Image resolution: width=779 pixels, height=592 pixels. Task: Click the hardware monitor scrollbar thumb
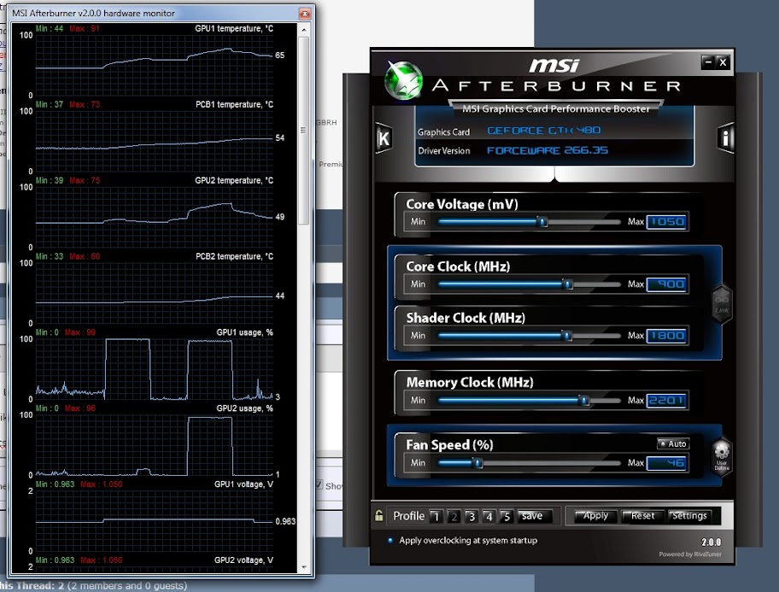(x=304, y=130)
